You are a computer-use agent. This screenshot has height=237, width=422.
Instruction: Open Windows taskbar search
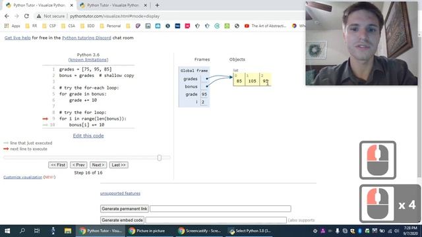click(x=22, y=231)
